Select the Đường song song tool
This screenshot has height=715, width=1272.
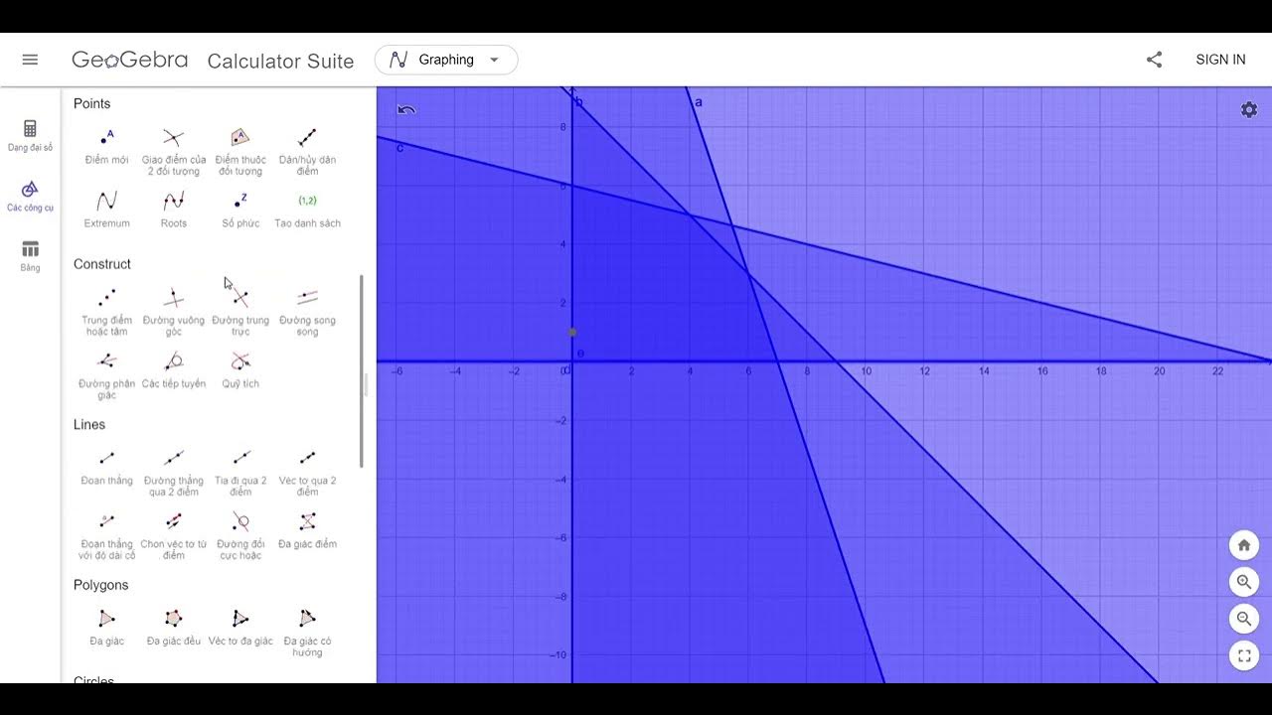[308, 312]
